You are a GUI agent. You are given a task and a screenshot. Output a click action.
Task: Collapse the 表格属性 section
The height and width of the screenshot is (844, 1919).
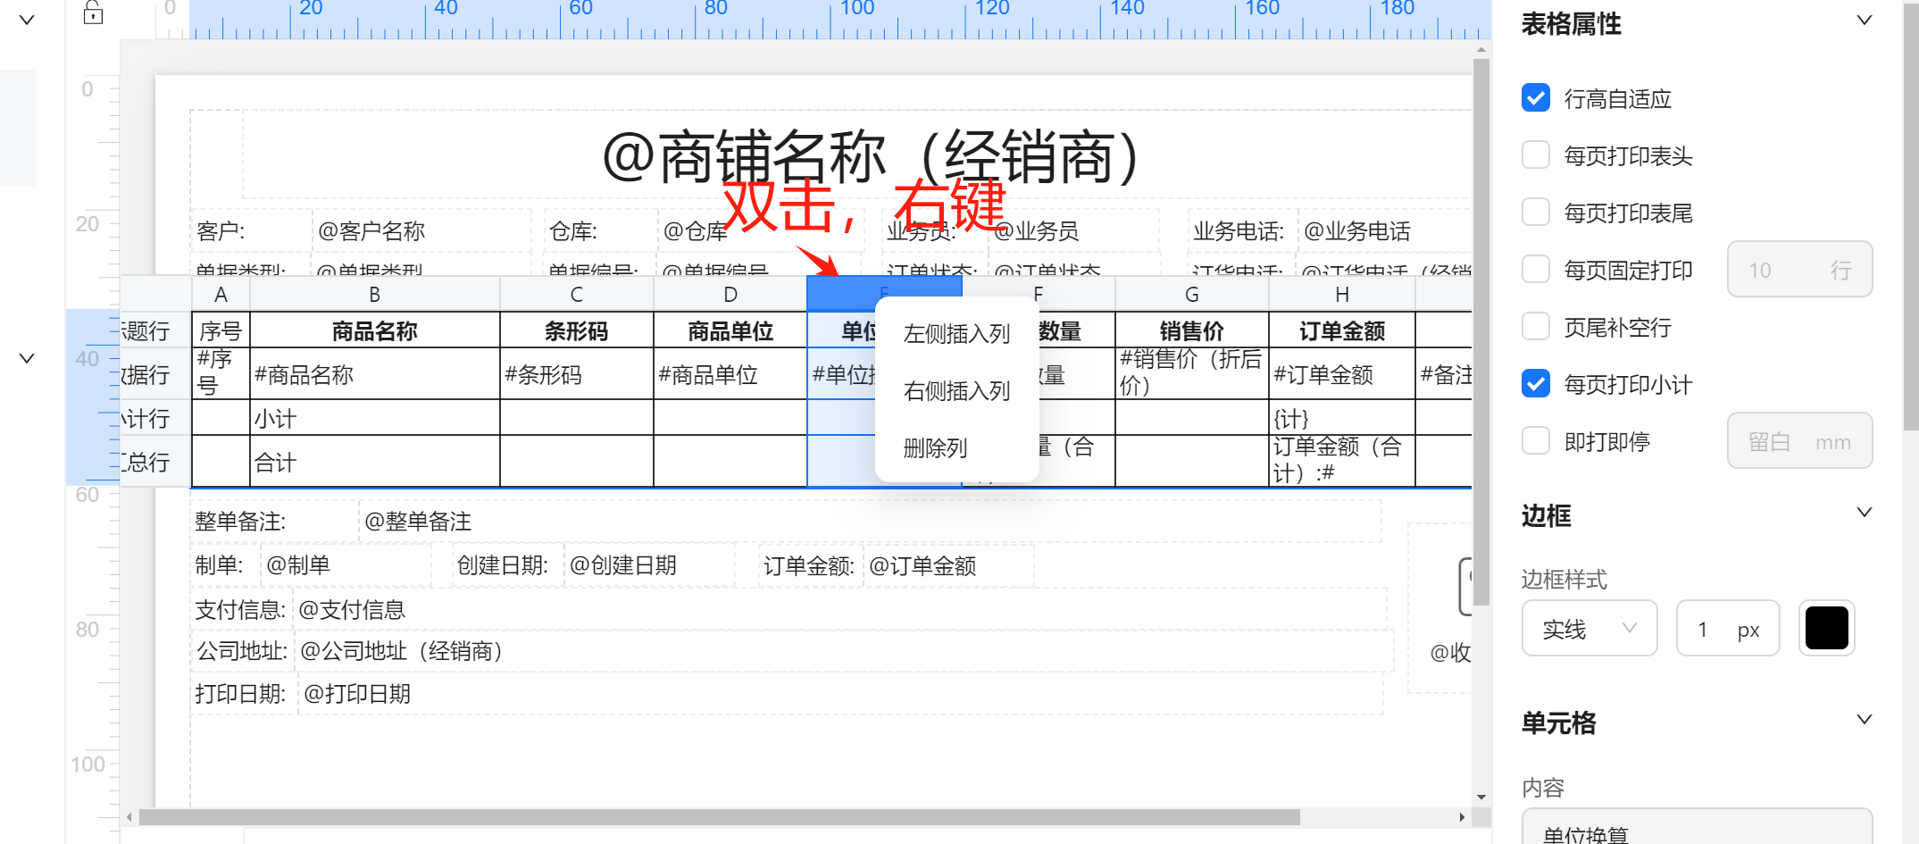tap(1864, 21)
